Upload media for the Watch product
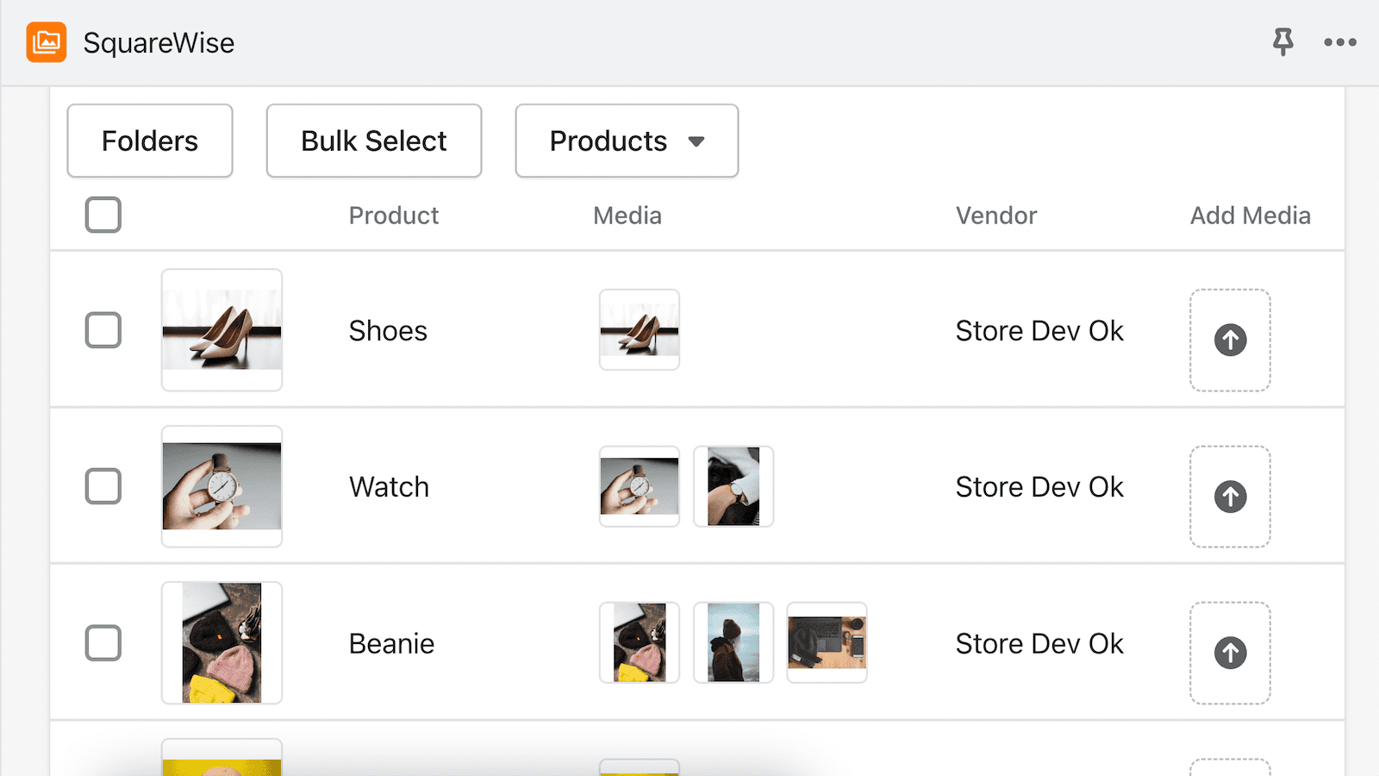 click(x=1230, y=497)
